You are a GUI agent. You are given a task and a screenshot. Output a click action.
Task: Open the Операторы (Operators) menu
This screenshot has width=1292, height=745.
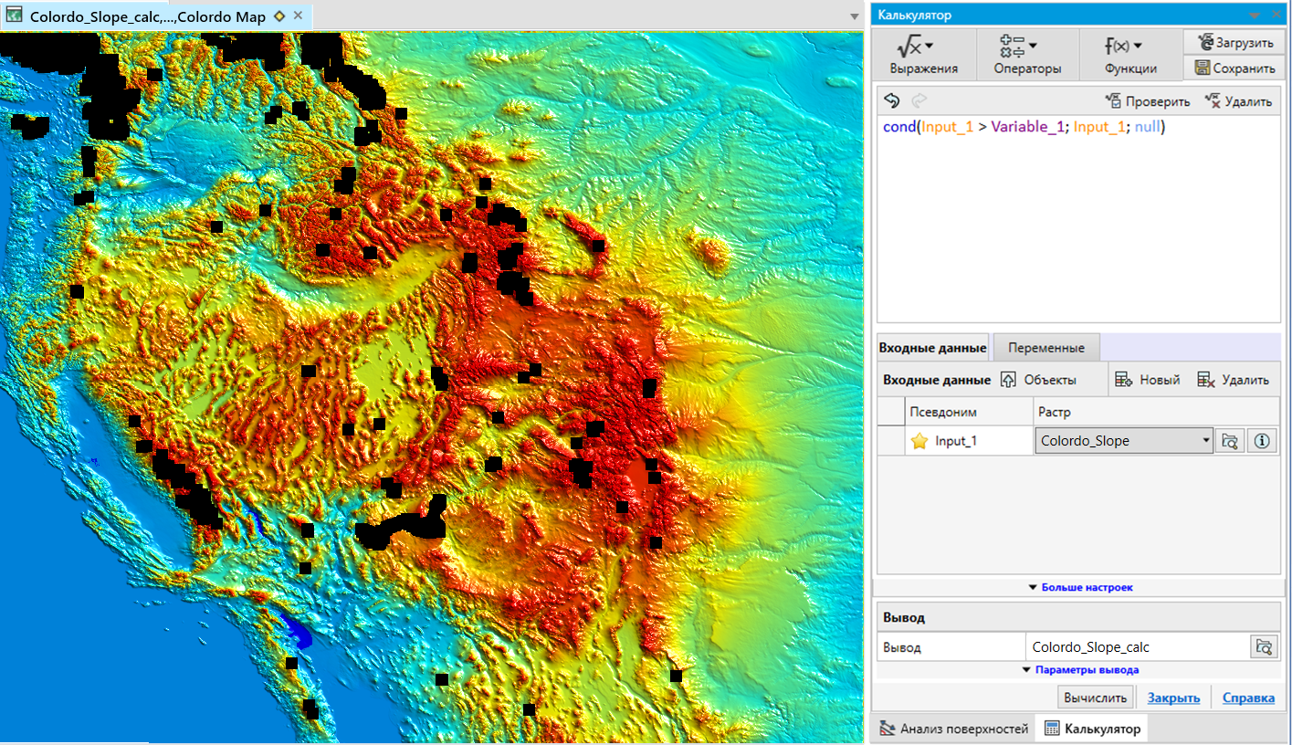pyautogui.click(x=1027, y=55)
